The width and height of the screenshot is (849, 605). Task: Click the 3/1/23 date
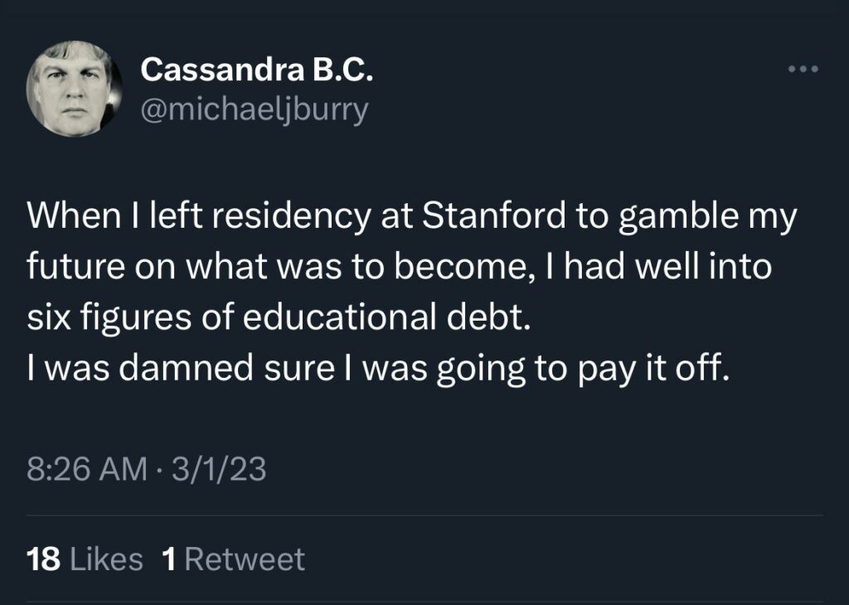pos(219,470)
